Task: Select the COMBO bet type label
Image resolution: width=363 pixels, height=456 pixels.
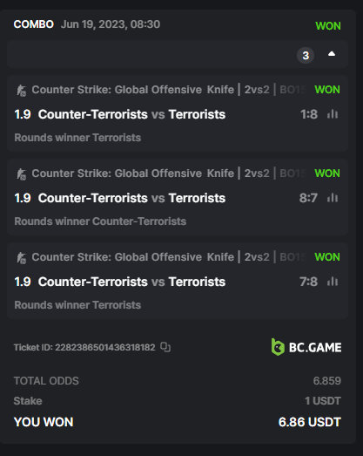Action: click(x=34, y=24)
